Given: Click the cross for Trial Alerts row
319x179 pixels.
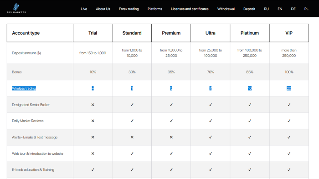Looking at the screenshot, I should click(x=93, y=137).
